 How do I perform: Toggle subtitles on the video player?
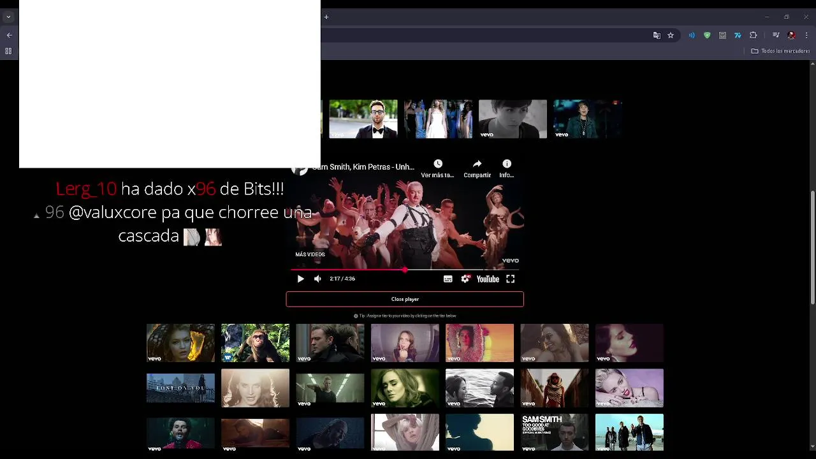point(448,279)
